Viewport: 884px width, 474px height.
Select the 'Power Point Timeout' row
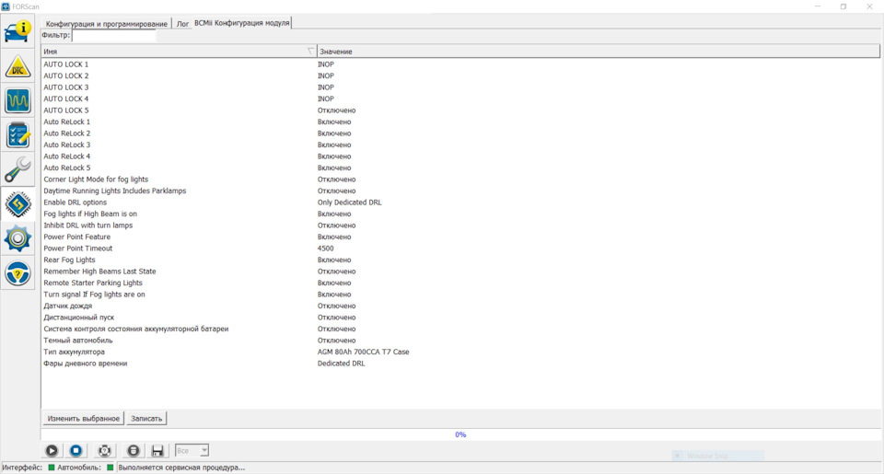[460, 249]
